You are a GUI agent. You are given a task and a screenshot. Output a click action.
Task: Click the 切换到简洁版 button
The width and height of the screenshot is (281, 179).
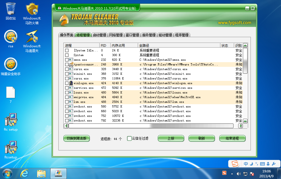coord(77,138)
